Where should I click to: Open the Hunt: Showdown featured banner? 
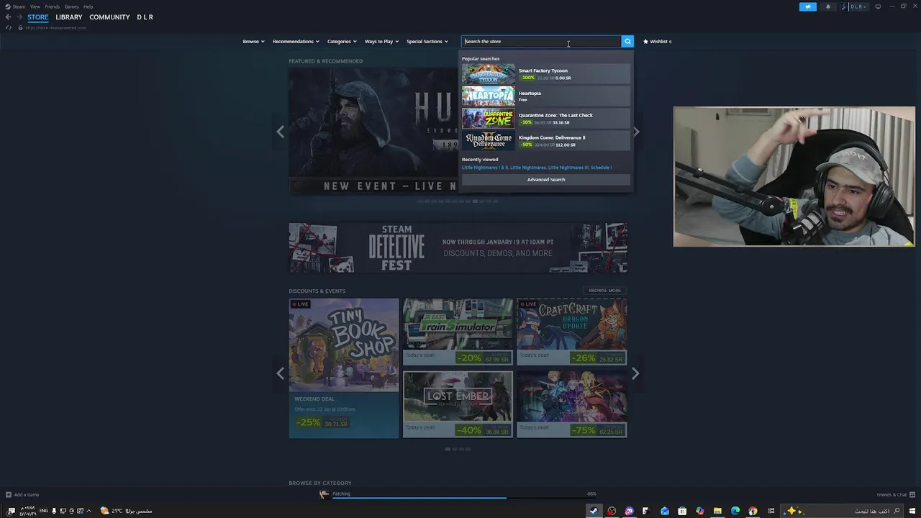pos(374,131)
